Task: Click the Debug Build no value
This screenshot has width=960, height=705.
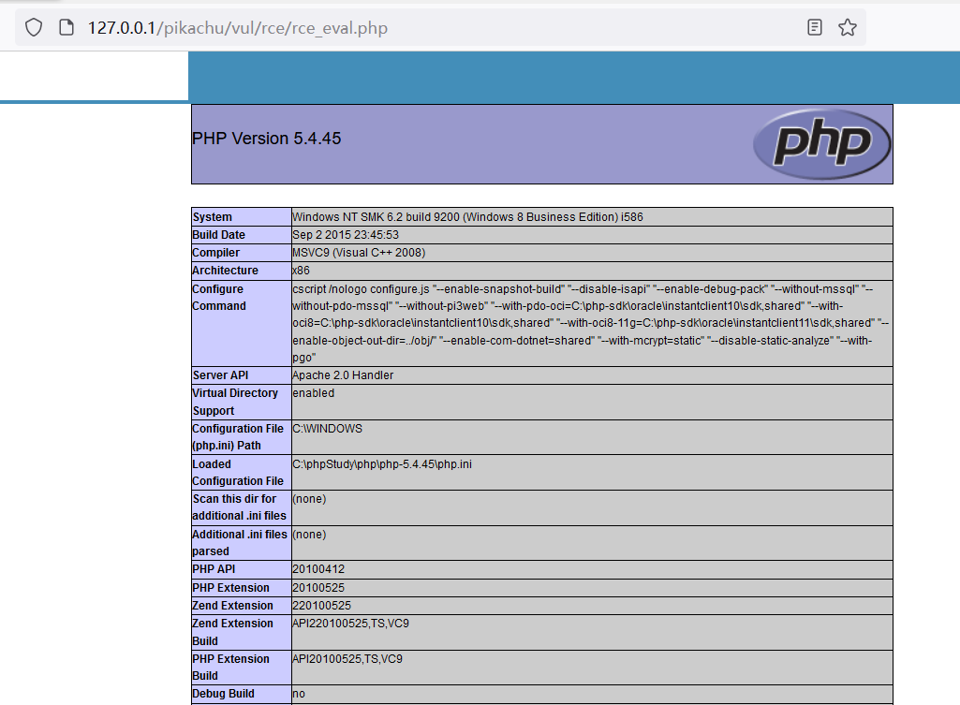Action: pyautogui.click(x=299, y=694)
